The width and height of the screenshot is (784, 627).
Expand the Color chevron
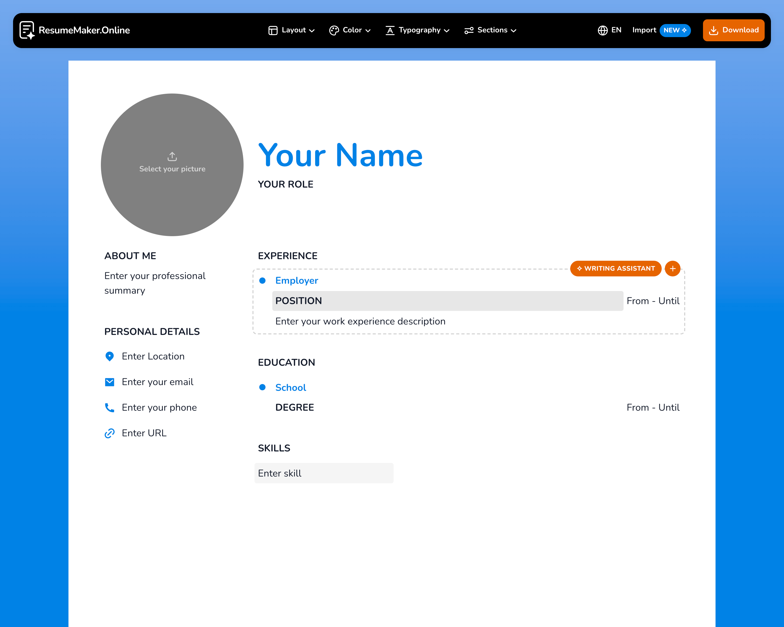coord(368,31)
